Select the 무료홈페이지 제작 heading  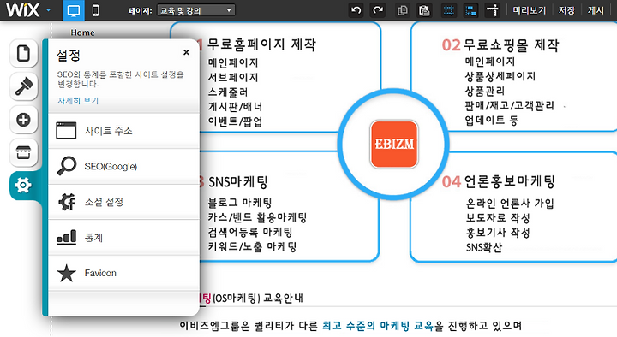pos(261,44)
